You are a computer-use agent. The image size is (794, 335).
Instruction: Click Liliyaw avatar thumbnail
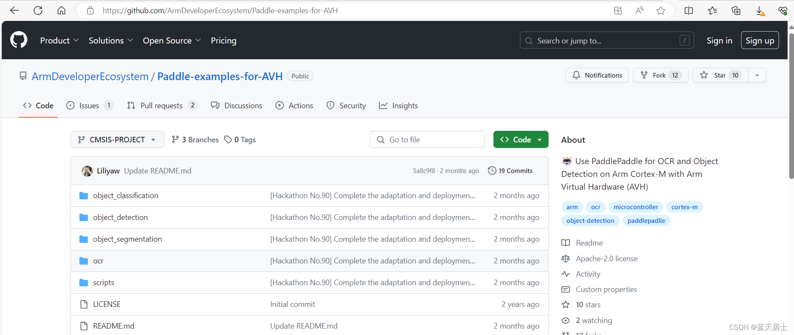(x=87, y=171)
